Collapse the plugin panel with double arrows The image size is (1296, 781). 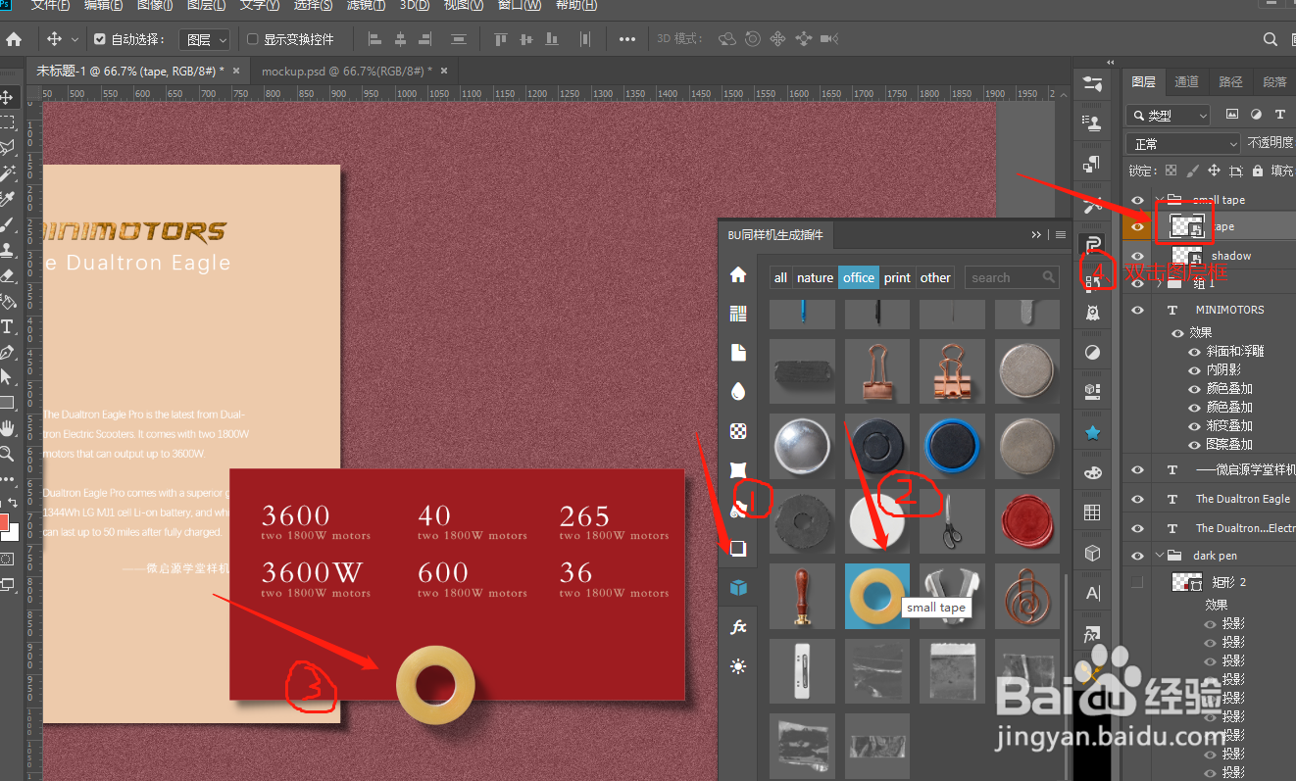[1036, 235]
